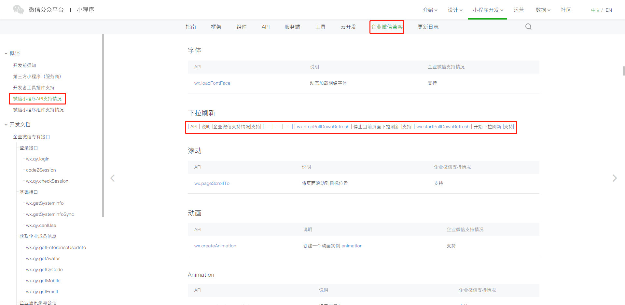Select the 更新日志 tab
Image resolution: width=625 pixels, height=305 pixels.
(428, 27)
